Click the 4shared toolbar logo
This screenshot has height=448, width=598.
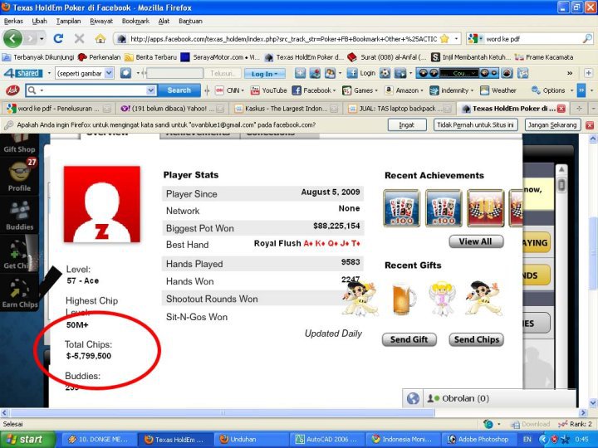pyautogui.click(x=22, y=73)
